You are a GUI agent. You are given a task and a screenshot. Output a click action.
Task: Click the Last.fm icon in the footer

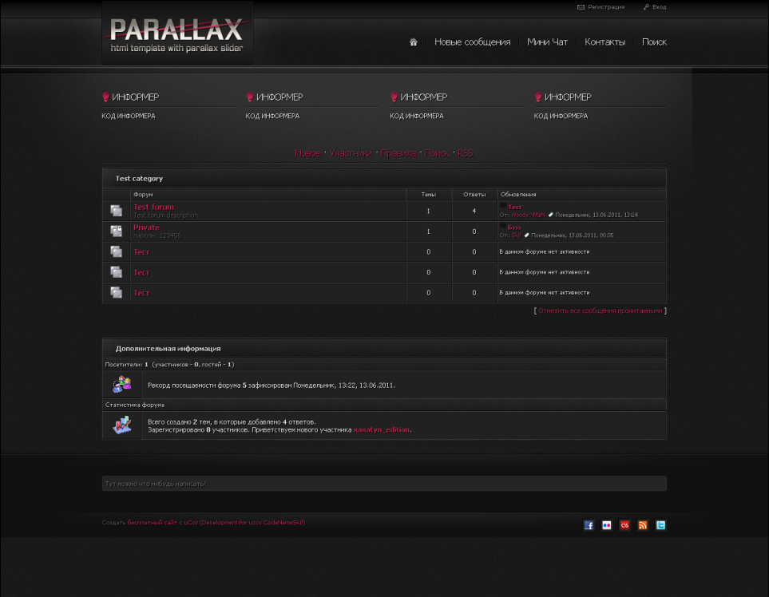tap(624, 525)
